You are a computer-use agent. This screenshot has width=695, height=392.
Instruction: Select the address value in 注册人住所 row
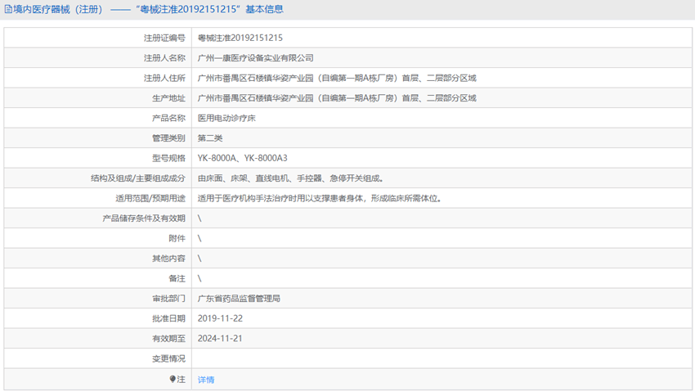337,78
